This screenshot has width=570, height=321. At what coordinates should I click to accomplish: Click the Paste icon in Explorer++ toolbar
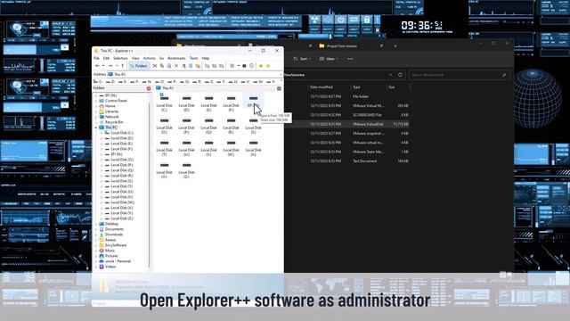[x=169, y=66]
